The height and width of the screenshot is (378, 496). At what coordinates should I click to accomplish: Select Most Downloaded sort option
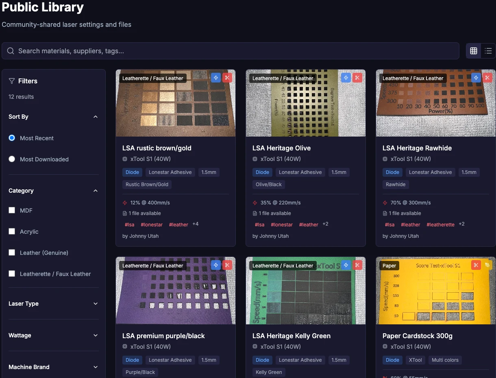pyautogui.click(x=12, y=159)
